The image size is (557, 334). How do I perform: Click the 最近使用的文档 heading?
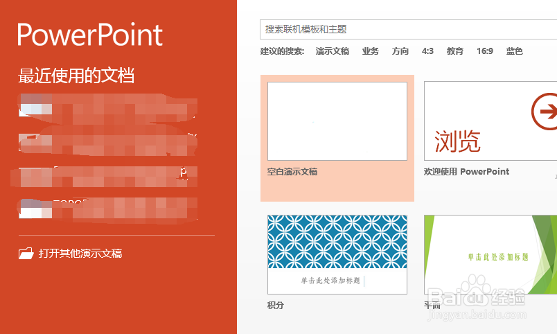coord(76,76)
